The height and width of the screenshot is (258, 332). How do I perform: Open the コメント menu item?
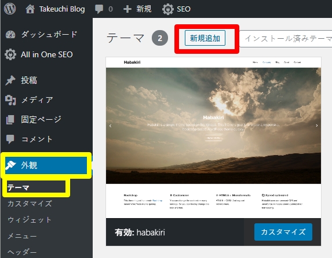coord(37,139)
